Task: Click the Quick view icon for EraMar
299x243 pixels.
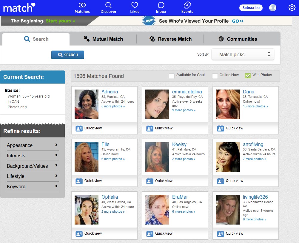Action: 150,234
